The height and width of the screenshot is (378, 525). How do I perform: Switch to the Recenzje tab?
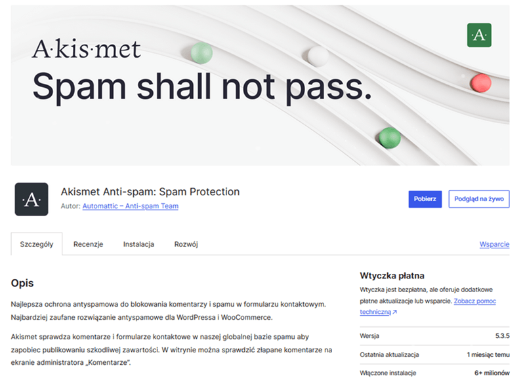[x=88, y=244]
